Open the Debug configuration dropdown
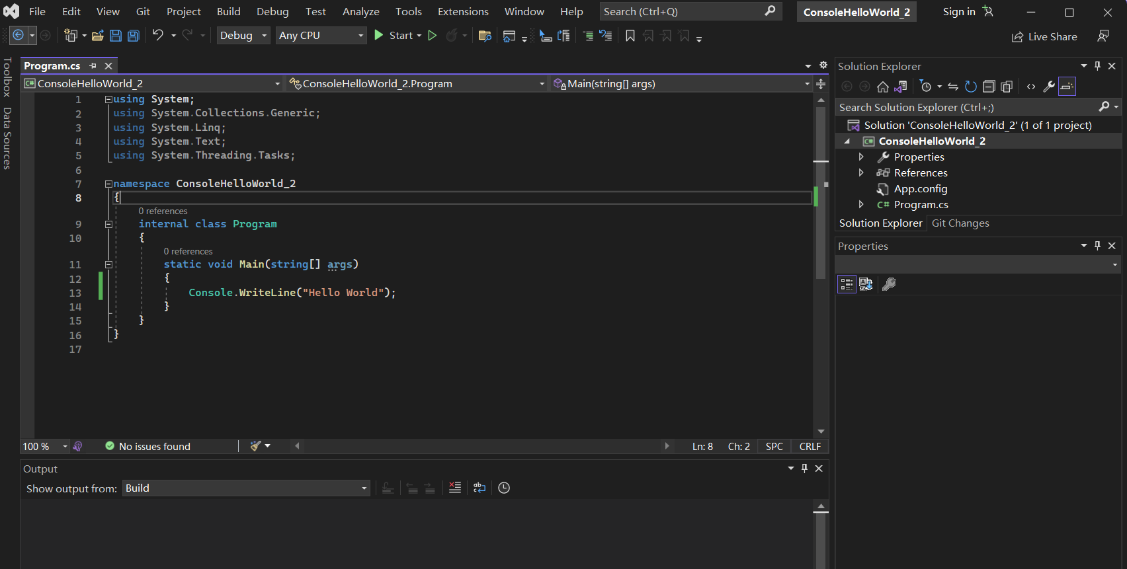This screenshot has width=1127, height=569. click(x=243, y=36)
